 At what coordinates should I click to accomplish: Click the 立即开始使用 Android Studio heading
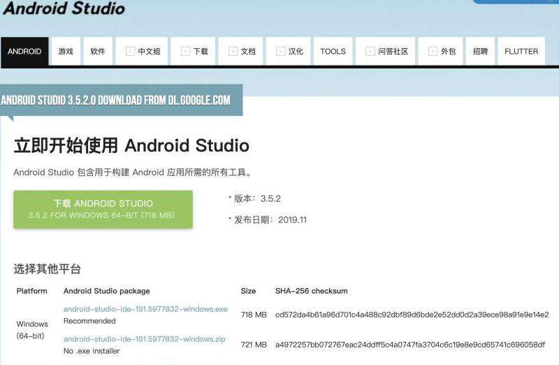131,146
